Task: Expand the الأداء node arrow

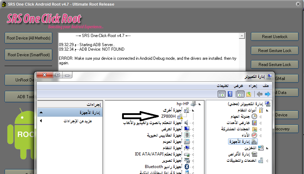Action: coord(260,136)
